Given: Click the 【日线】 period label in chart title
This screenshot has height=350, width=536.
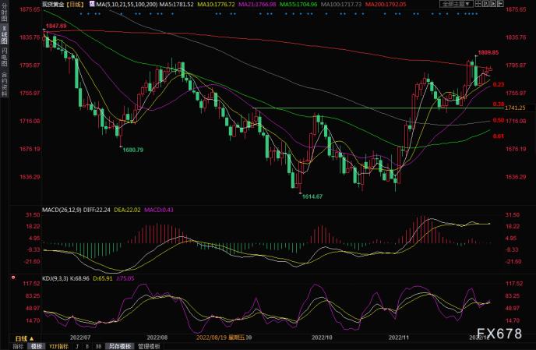Looking at the screenshot, I should [x=75, y=5].
